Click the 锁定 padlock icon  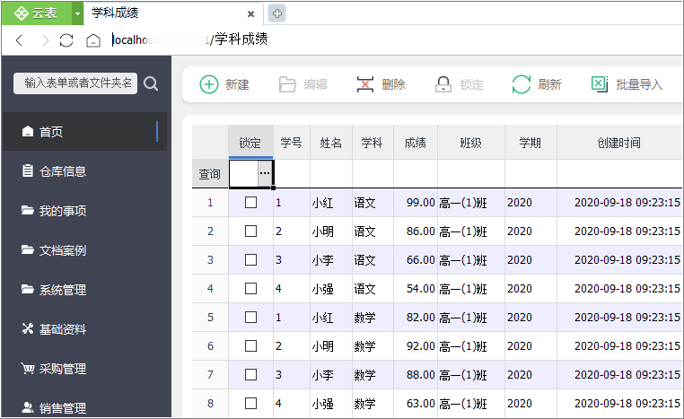pyautogui.click(x=443, y=84)
